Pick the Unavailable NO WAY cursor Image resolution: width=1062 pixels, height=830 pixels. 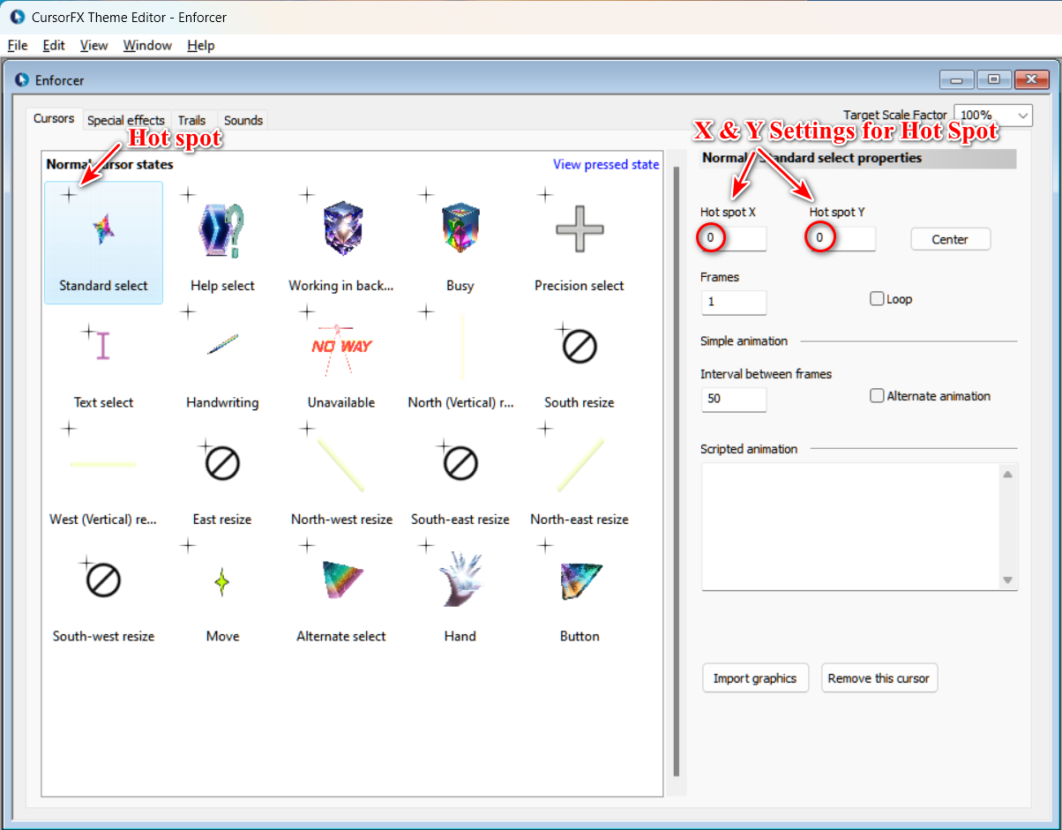[x=341, y=360]
